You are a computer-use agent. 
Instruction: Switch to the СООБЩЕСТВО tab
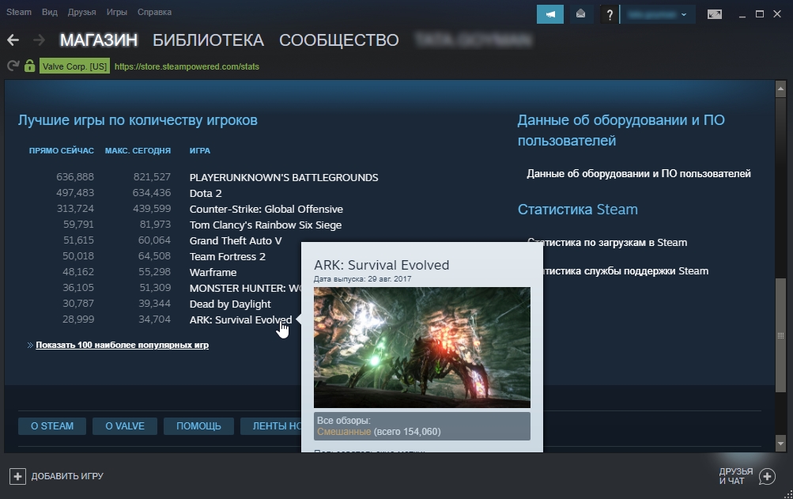point(339,40)
